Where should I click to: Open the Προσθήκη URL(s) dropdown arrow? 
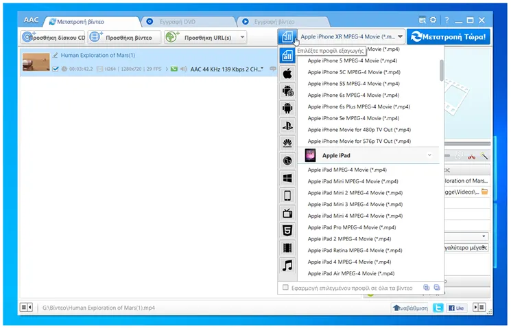click(x=242, y=37)
